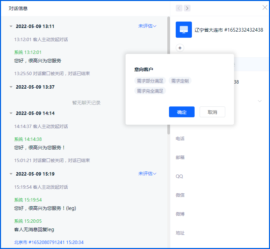Image resolution: width=270 pixels, height=249 pixels.
Task: Select the 需求定制 tag
Action: pos(180,81)
